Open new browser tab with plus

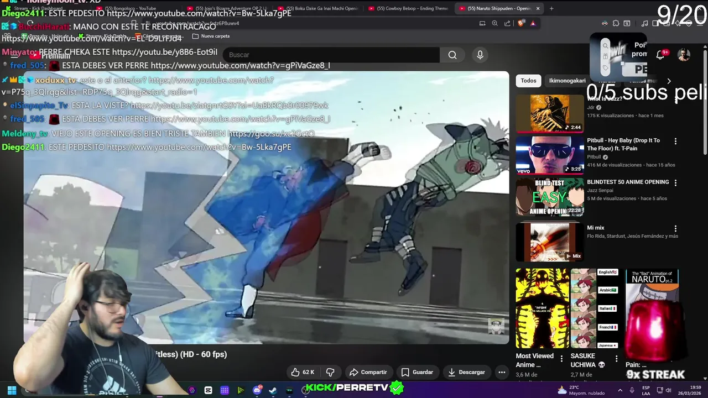click(551, 8)
